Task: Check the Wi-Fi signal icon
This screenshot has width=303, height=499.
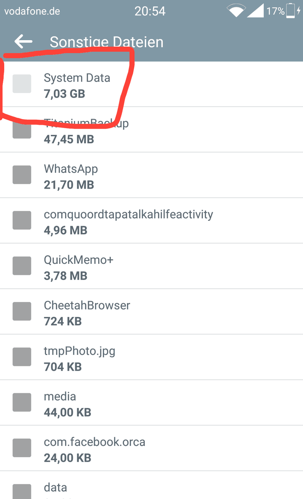Action: click(x=236, y=11)
